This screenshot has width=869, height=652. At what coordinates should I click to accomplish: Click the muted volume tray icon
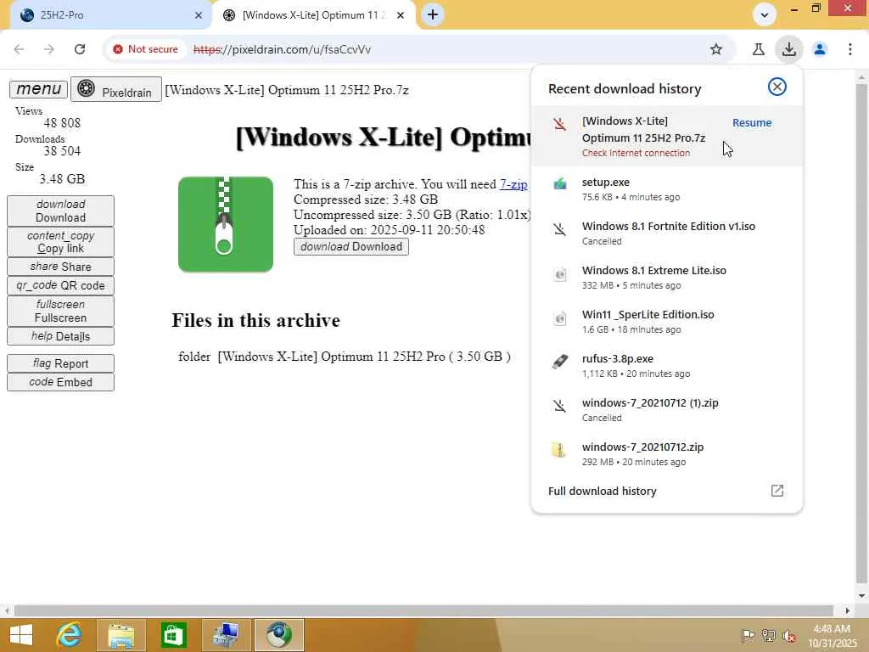pos(788,636)
